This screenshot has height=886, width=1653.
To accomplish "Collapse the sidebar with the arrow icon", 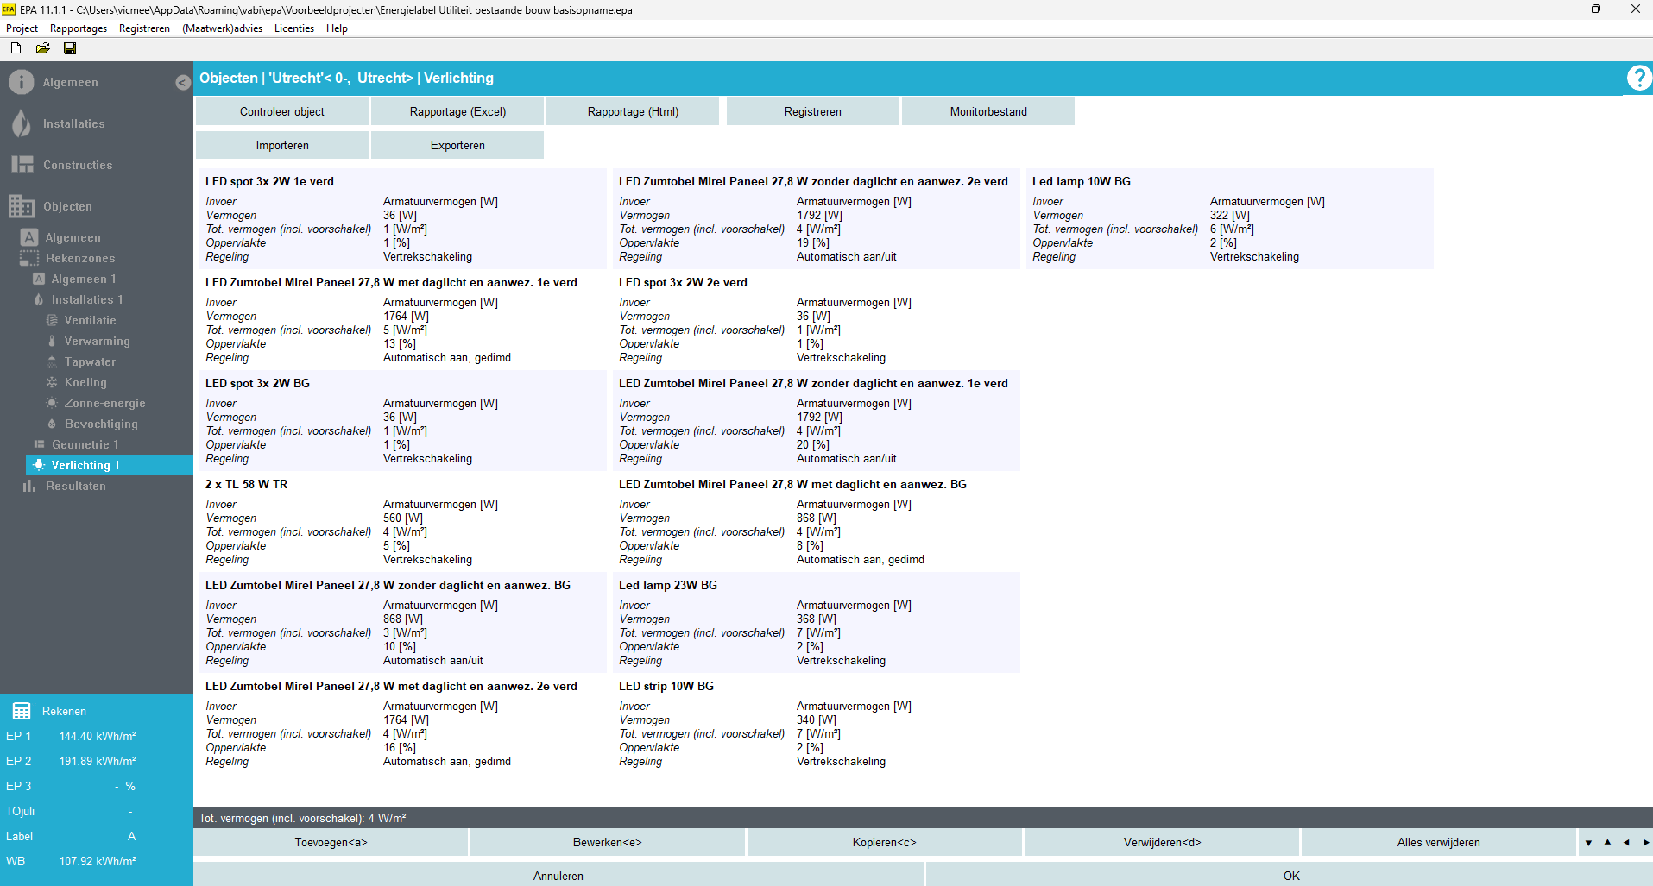I will (x=182, y=83).
